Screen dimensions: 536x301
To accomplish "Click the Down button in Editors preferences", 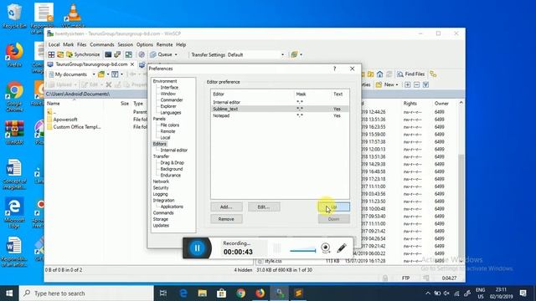I will (334, 219).
